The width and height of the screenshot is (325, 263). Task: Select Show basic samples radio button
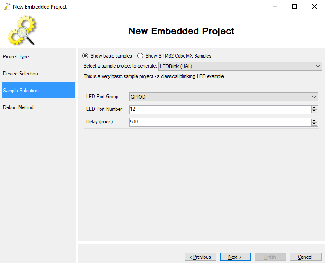(x=85, y=56)
